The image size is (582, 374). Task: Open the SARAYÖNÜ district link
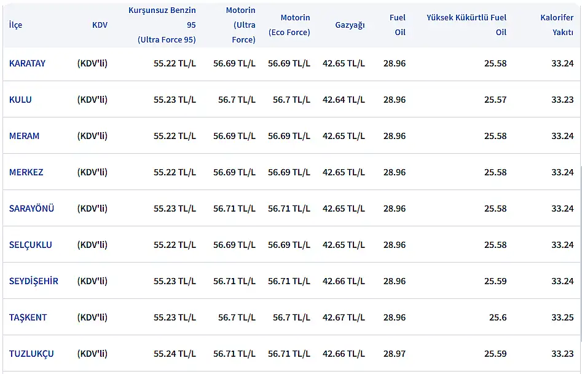[x=31, y=209]
